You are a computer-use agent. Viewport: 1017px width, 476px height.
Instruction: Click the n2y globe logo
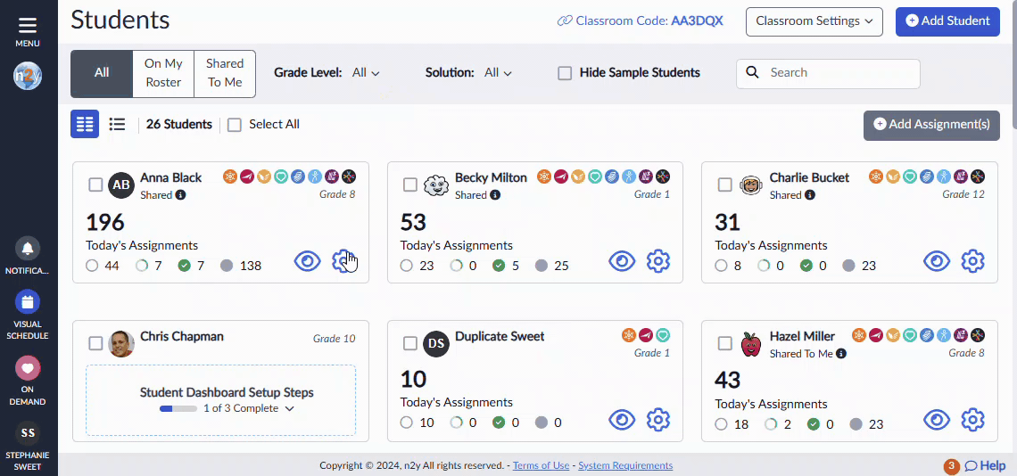tap(28, 75)
